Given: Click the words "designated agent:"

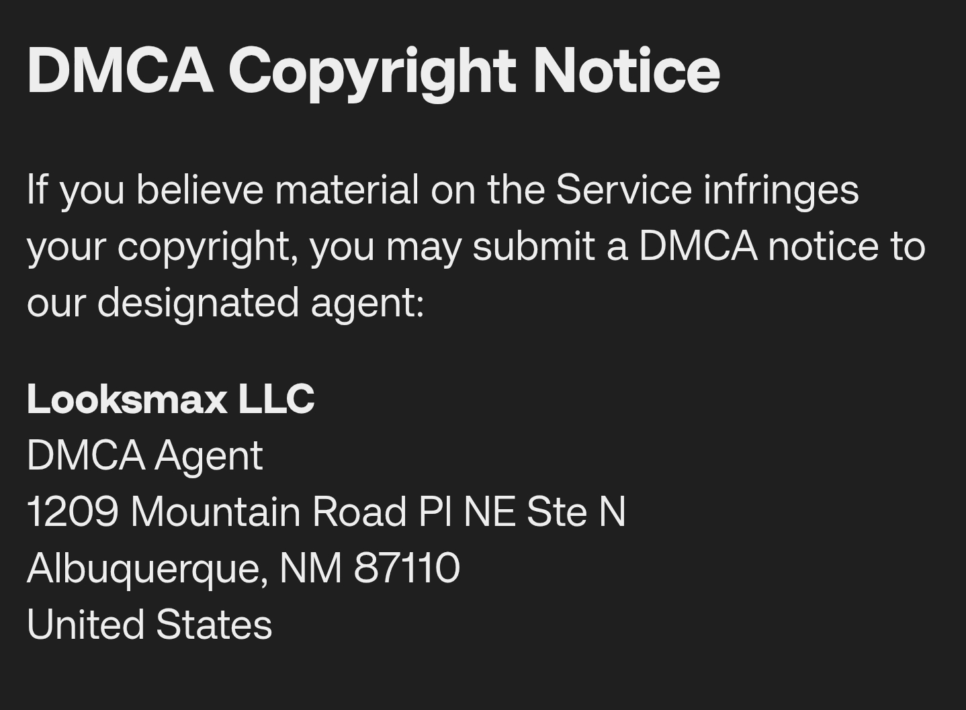Looking at the screenshot, I should [x=261, y=302].
